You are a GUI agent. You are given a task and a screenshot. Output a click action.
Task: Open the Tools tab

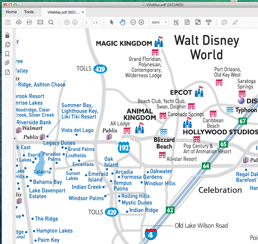click(x=29, y=12)
